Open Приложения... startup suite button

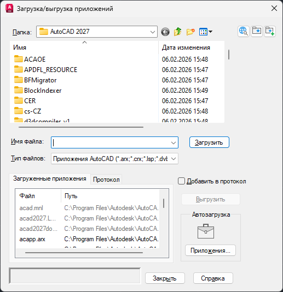click(210, 251)
